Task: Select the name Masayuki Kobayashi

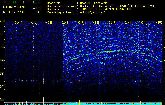Action: (94, 3)
